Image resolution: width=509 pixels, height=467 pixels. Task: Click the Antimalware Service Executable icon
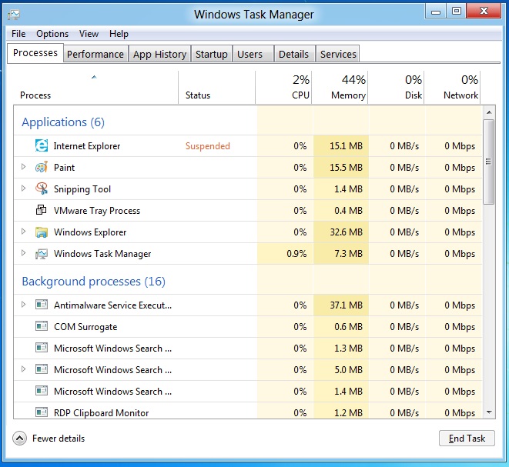[42, 305]
